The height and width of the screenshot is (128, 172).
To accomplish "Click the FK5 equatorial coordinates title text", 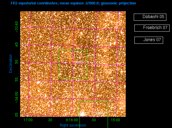I will click(x=73, y=3).
